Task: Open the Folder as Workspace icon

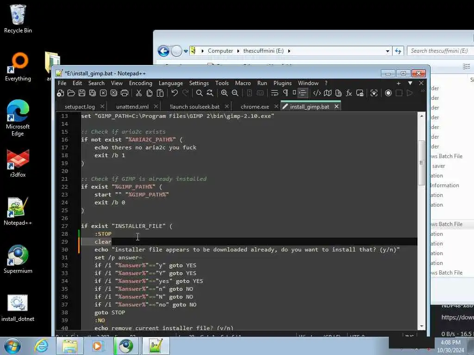Action: click(x=360, y=93)
